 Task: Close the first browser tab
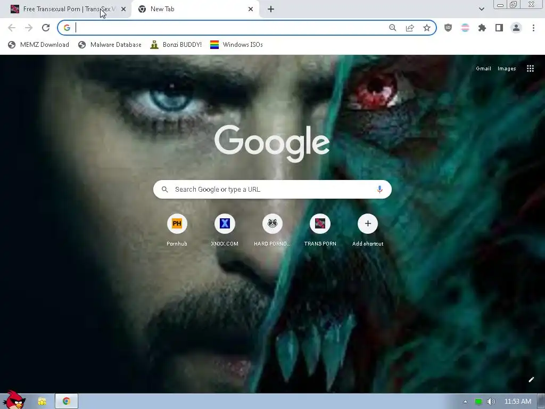pyautogui.click(x=123, y=9)
